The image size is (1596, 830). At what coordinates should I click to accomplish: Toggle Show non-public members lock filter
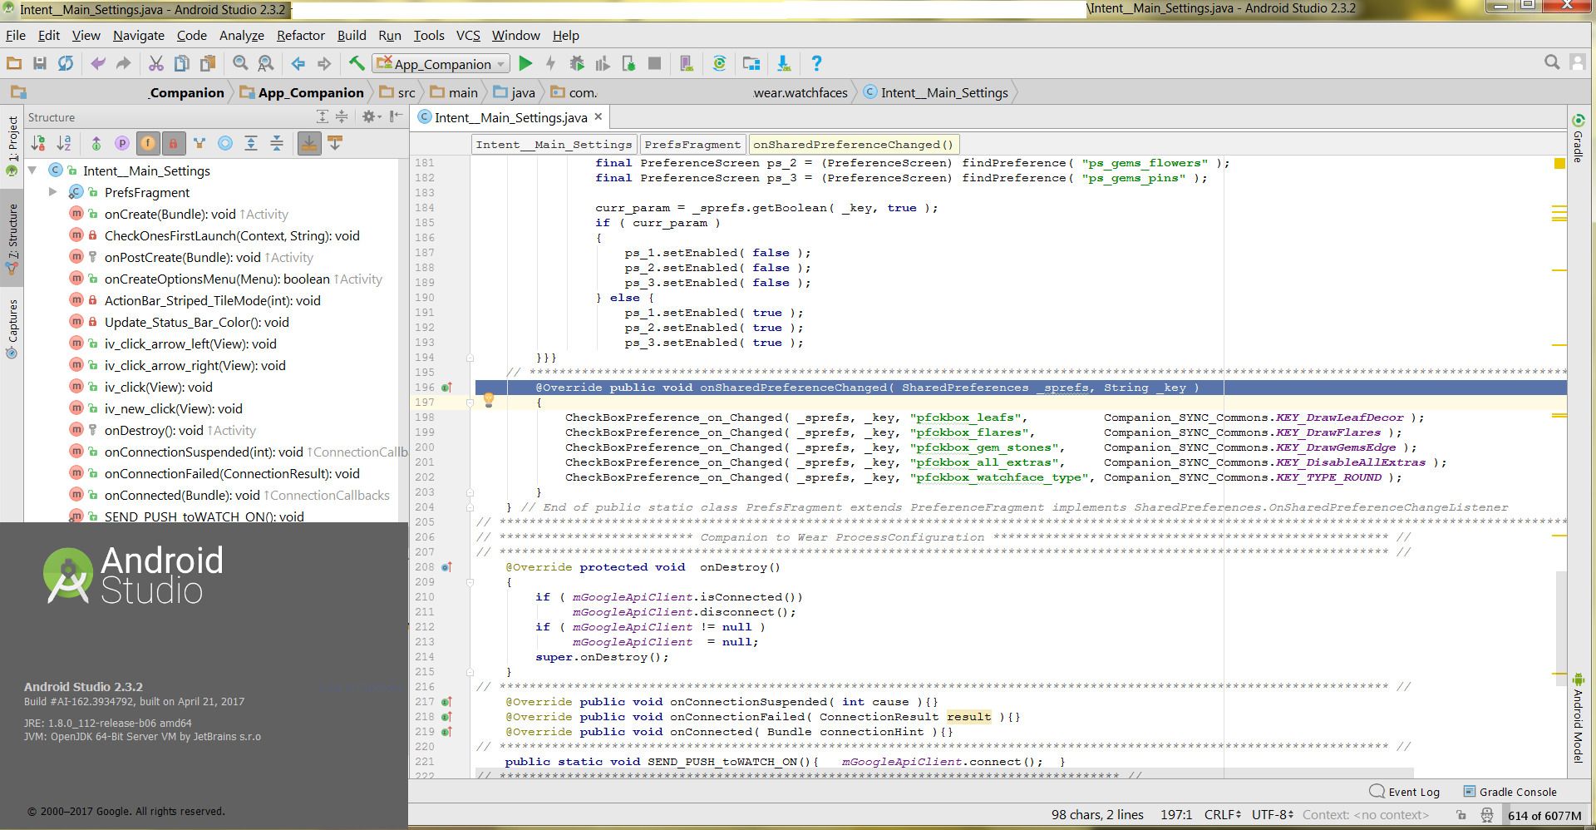click(x=173, y=144)
